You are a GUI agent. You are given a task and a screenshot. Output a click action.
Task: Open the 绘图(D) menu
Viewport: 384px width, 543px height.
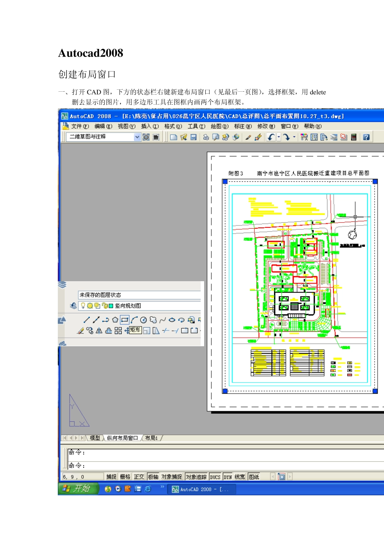click(x=219, y=126)
